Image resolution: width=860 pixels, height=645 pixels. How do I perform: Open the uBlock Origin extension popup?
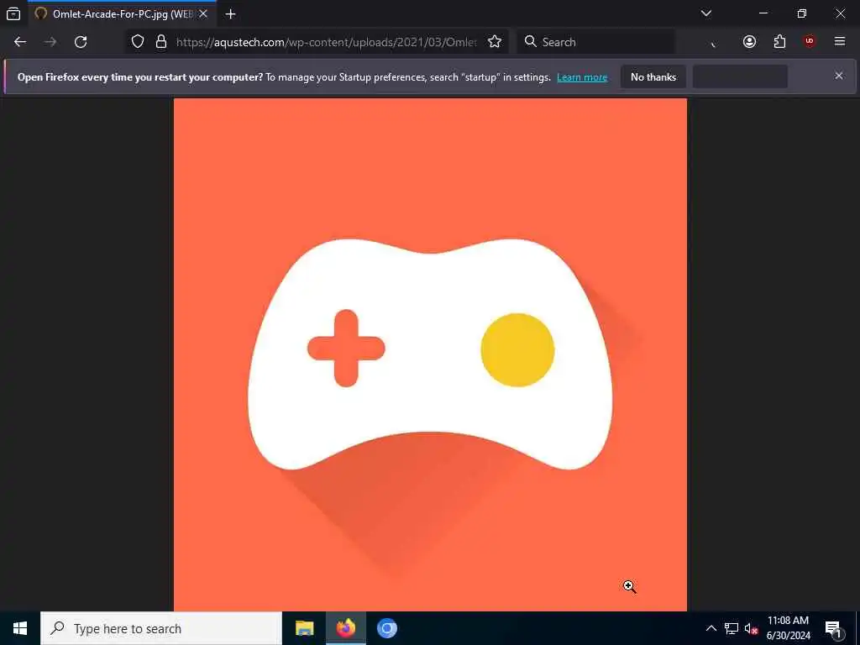pos(810,42)
